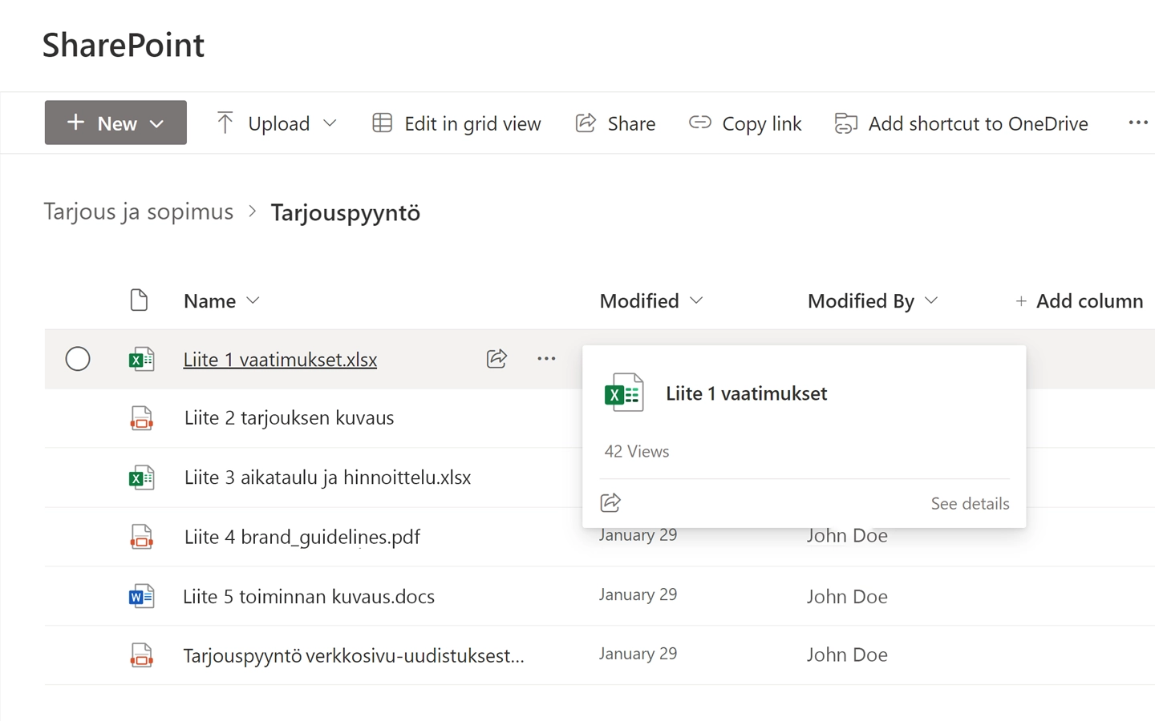This screenshot has height=721, width=1155.
Task: Click the share icon in the file hover card
Action: 610,503
